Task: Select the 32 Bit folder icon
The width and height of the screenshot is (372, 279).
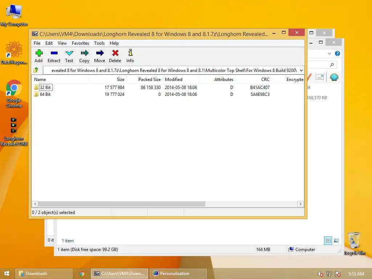Action: click(x=36, y=87)
